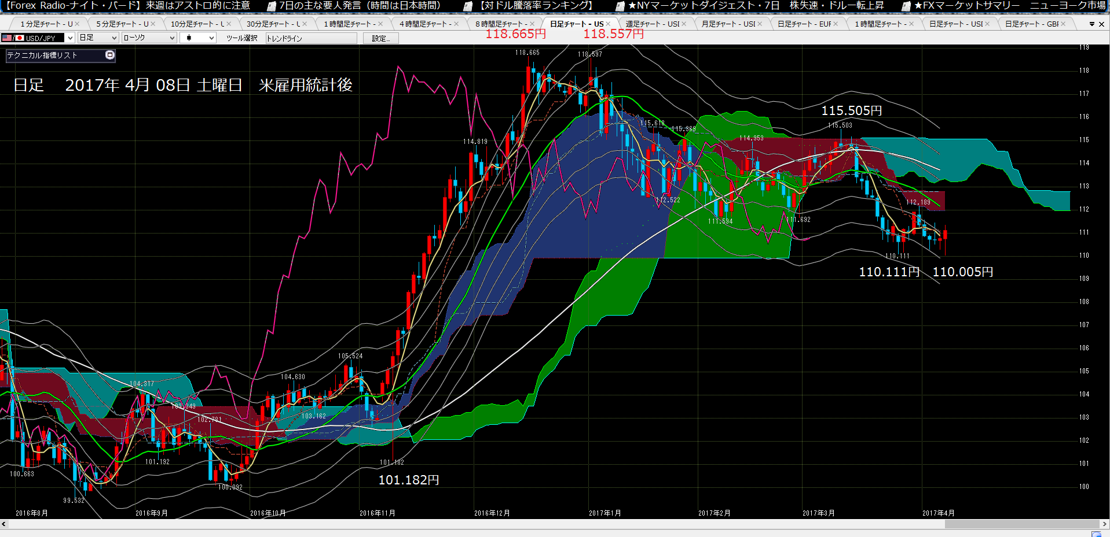Close the 4時間足チャート tab
The width and height of the screenshot is (1110, 537).
tap(456, 24)
